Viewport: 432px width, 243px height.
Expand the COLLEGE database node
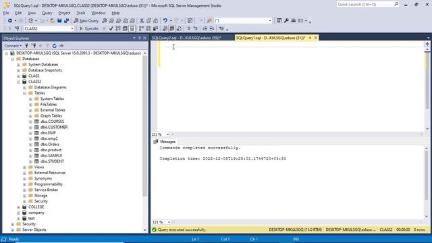coord(18,207)
